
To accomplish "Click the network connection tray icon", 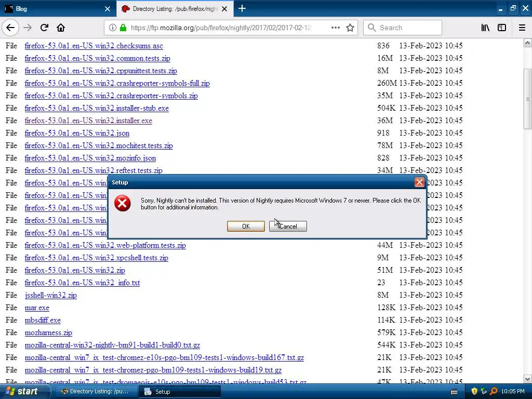I will 484,391.
